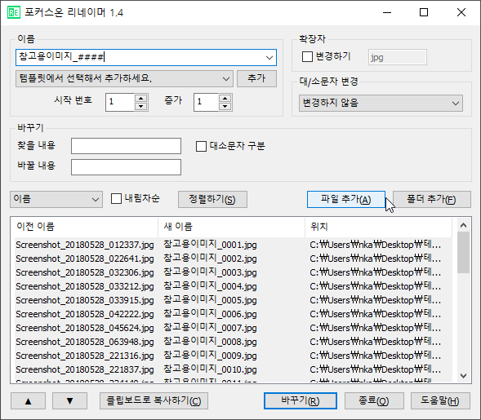
Task: Click file list scrollbar down arrow
Action: pos(464,376)
